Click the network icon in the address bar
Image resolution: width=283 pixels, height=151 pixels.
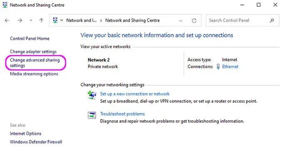pos(55,20)
